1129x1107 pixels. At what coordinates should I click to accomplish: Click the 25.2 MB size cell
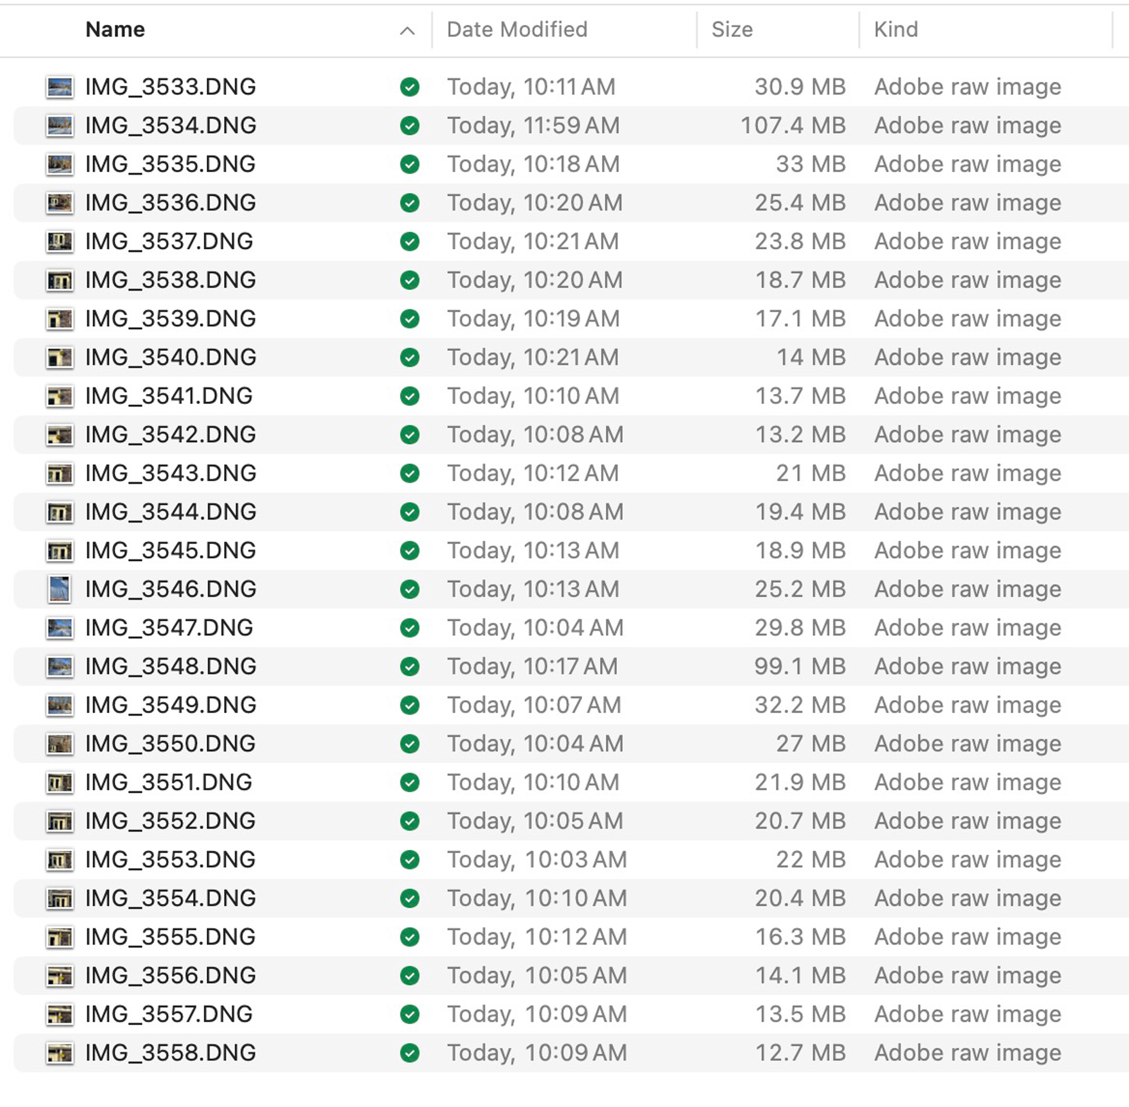tap(800, 590)
